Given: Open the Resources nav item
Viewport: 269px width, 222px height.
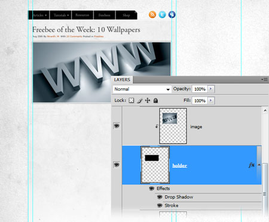Looking at the screenshot, I should [x=82, y=15].
